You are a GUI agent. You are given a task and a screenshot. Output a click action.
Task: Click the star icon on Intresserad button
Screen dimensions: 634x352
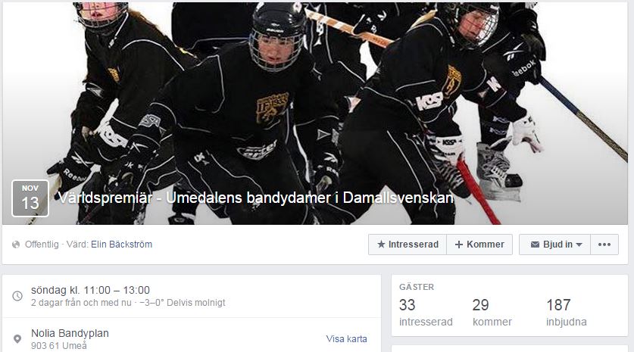click(x=381, y=245)
